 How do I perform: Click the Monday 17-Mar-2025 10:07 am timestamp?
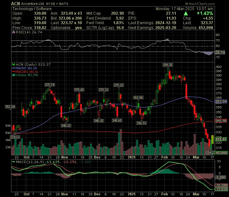[x=185, y=9]
